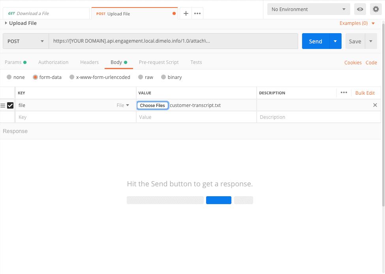This screenshot has height=274, width=385.
Task: Click the request URL input field
Action: point(173,41)
